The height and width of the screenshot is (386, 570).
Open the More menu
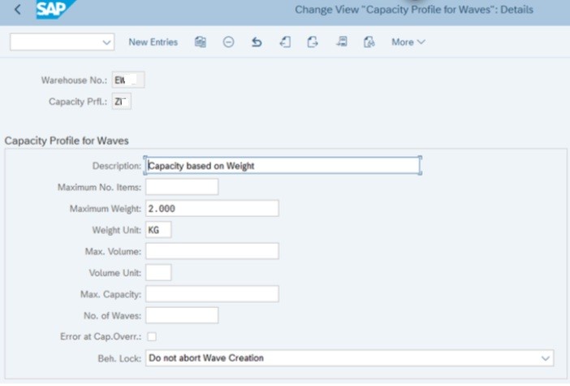408,42
